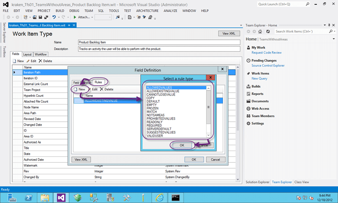The image size is (338, 203).
Task: Click the Settings gear icon
Action: (x=248, y=123)
